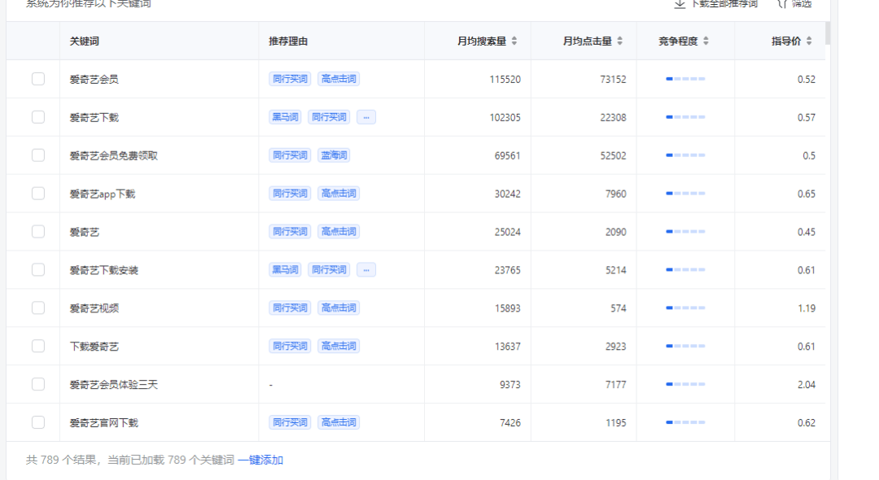Click search volume value 9373
Image resolution: width=879 pixels, height=480 pixels.
(x=510, y=384)
